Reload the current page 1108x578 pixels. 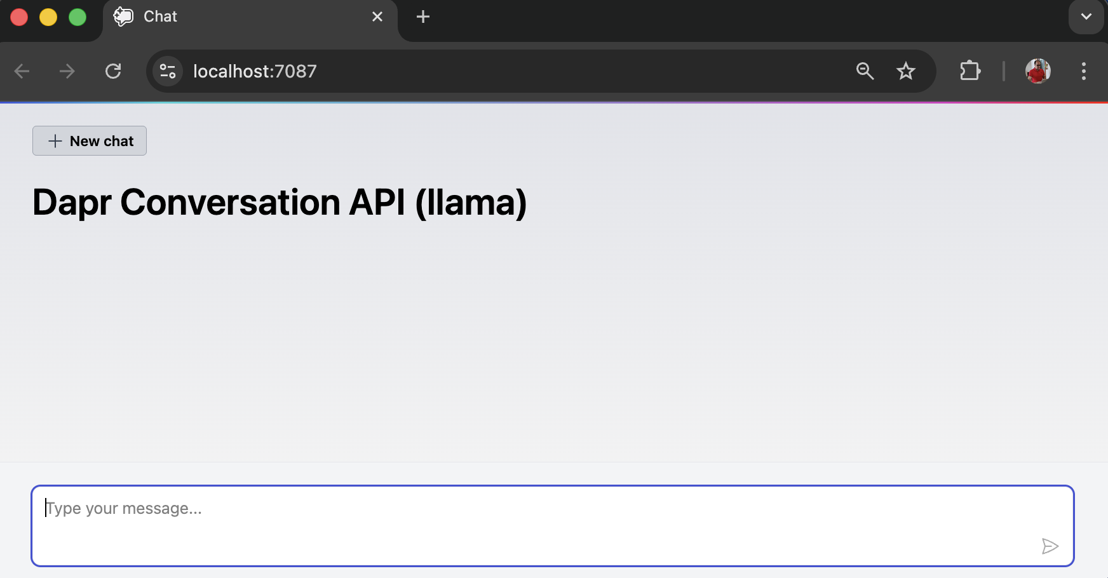tap(113, 71)
